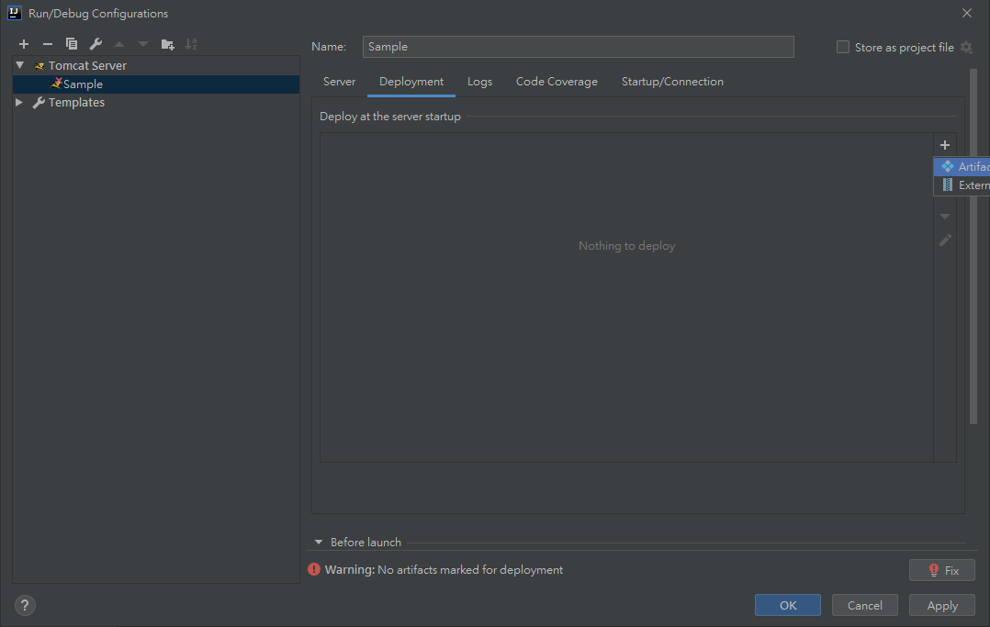Add deployment item plus button

tap(944, 145)
